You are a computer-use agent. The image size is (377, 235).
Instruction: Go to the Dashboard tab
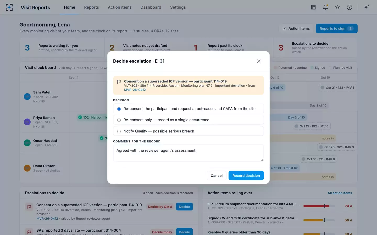click(x=151, y=7)
